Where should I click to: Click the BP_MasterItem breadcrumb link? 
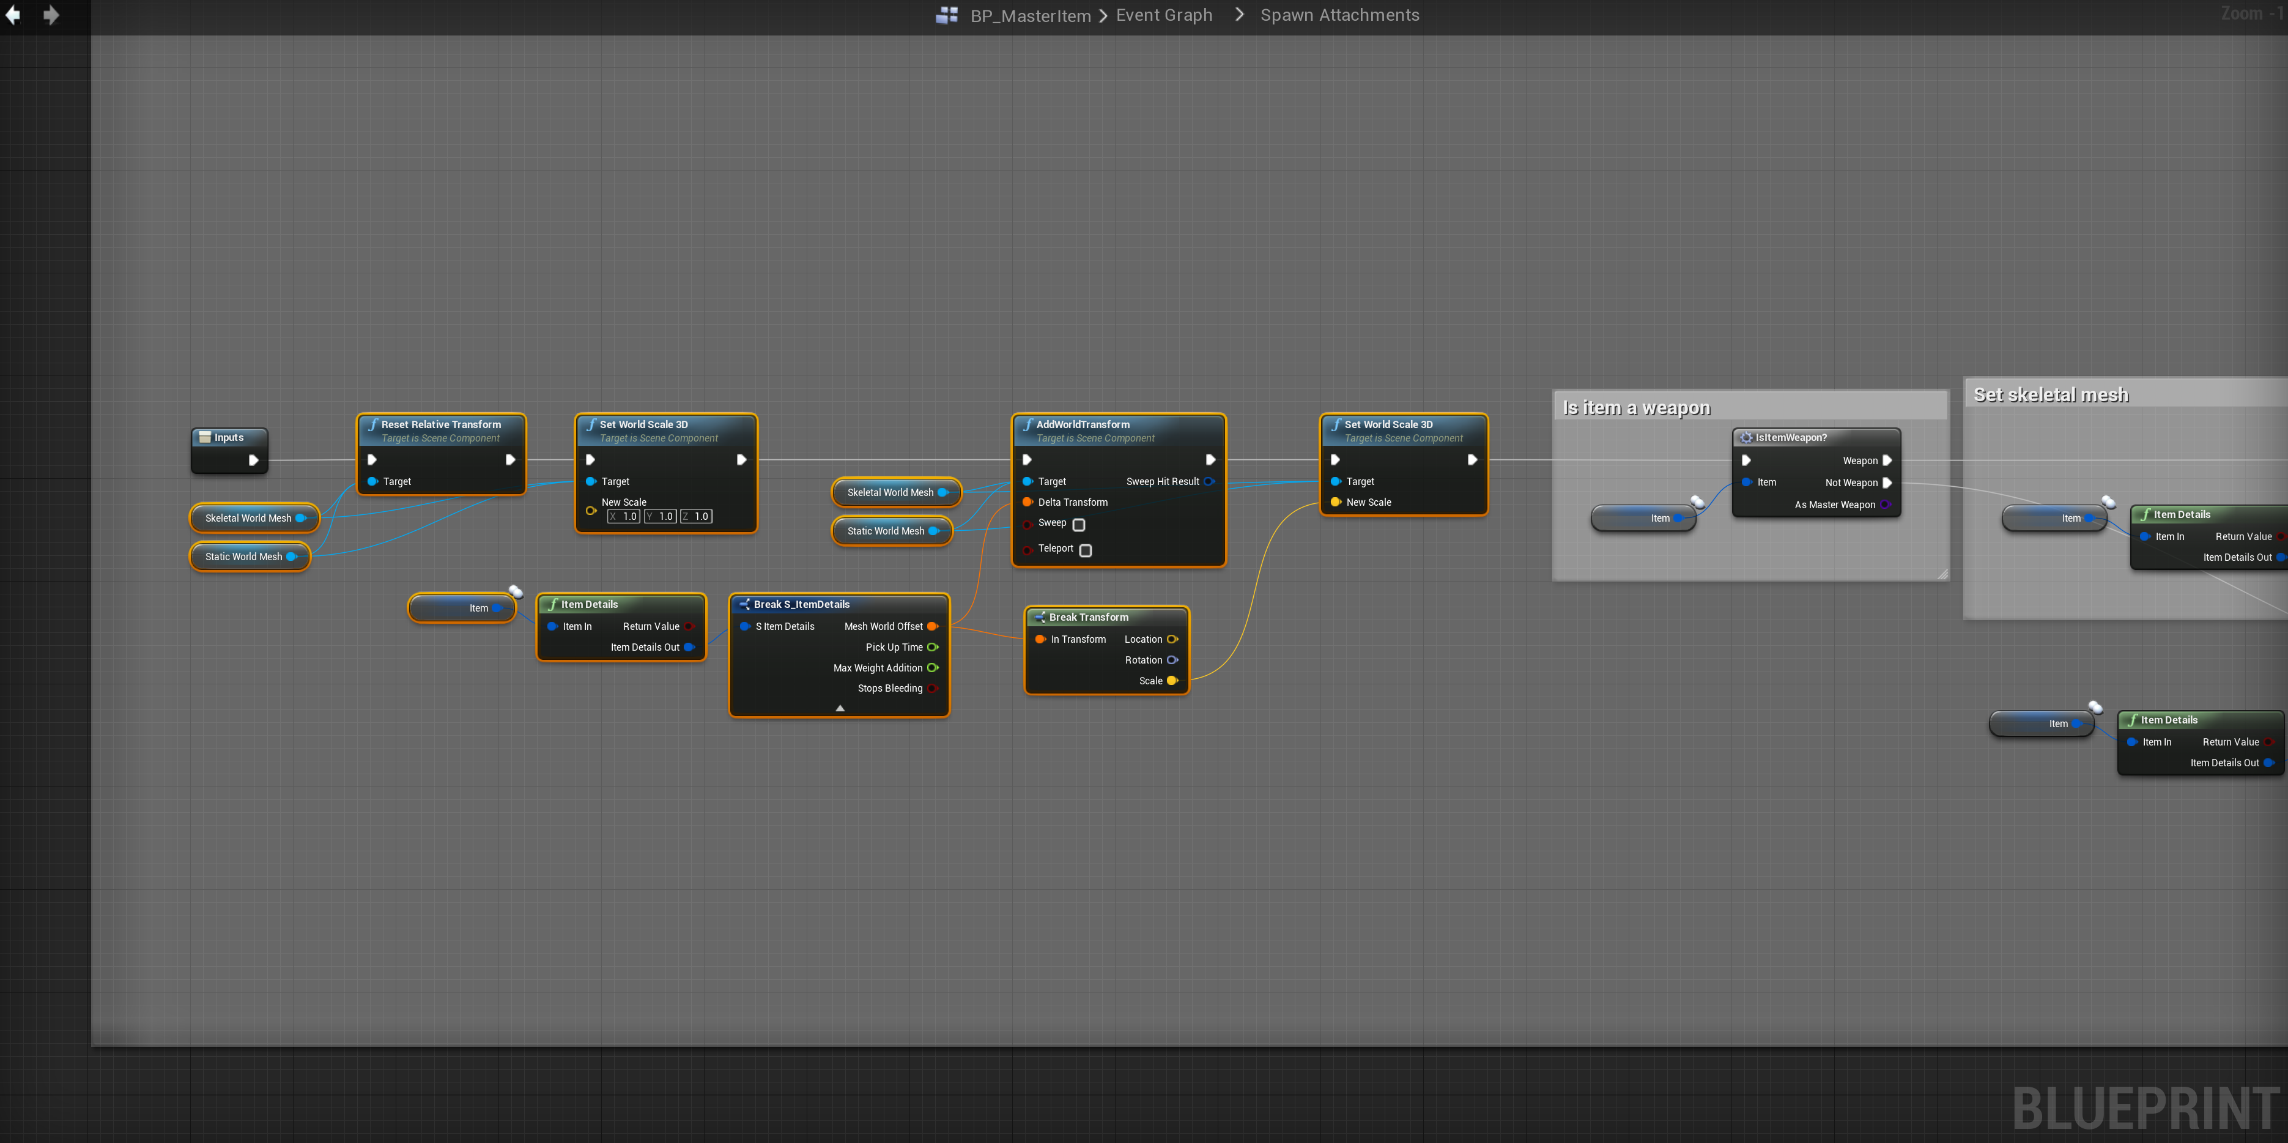1031,16
